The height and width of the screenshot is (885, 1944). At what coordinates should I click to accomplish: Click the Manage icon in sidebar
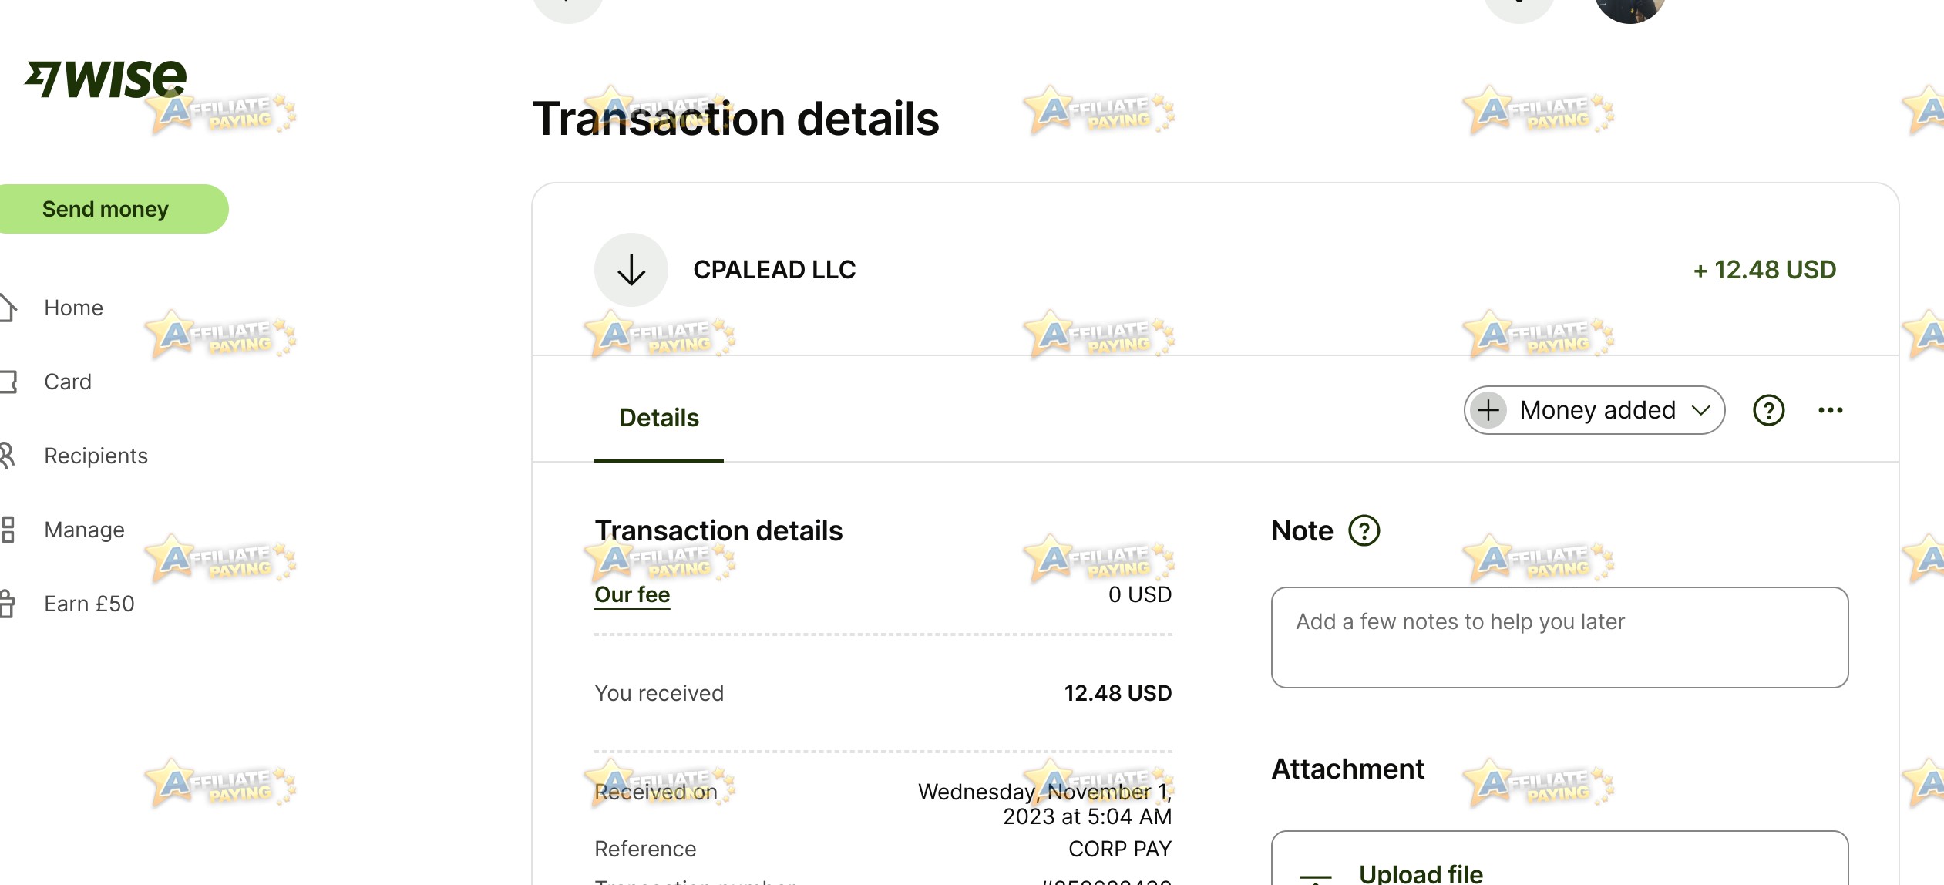(x=8, y=529)
